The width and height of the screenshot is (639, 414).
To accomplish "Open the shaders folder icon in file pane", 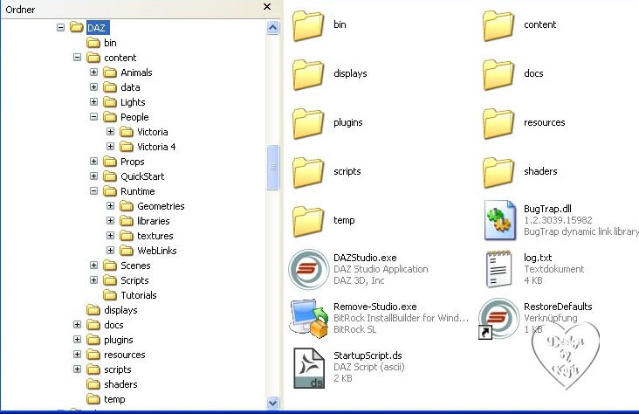I will pyautogui.click(x=498, y=173).
